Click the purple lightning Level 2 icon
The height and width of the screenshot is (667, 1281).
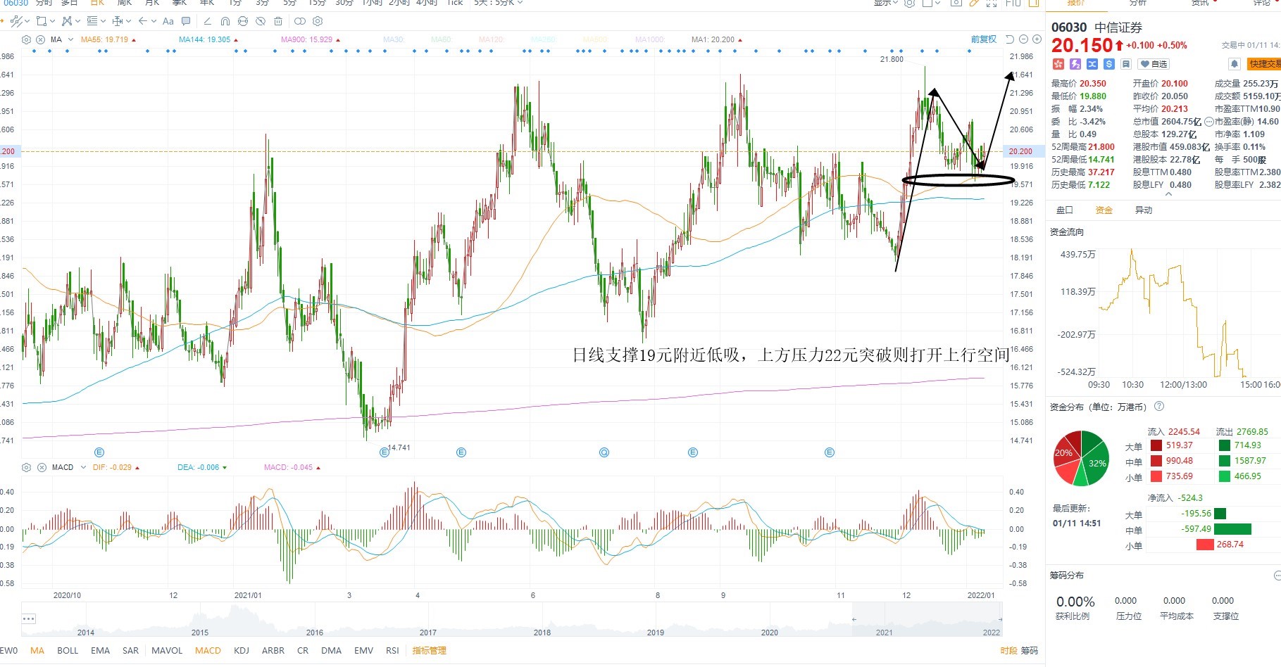point(1075,64)
